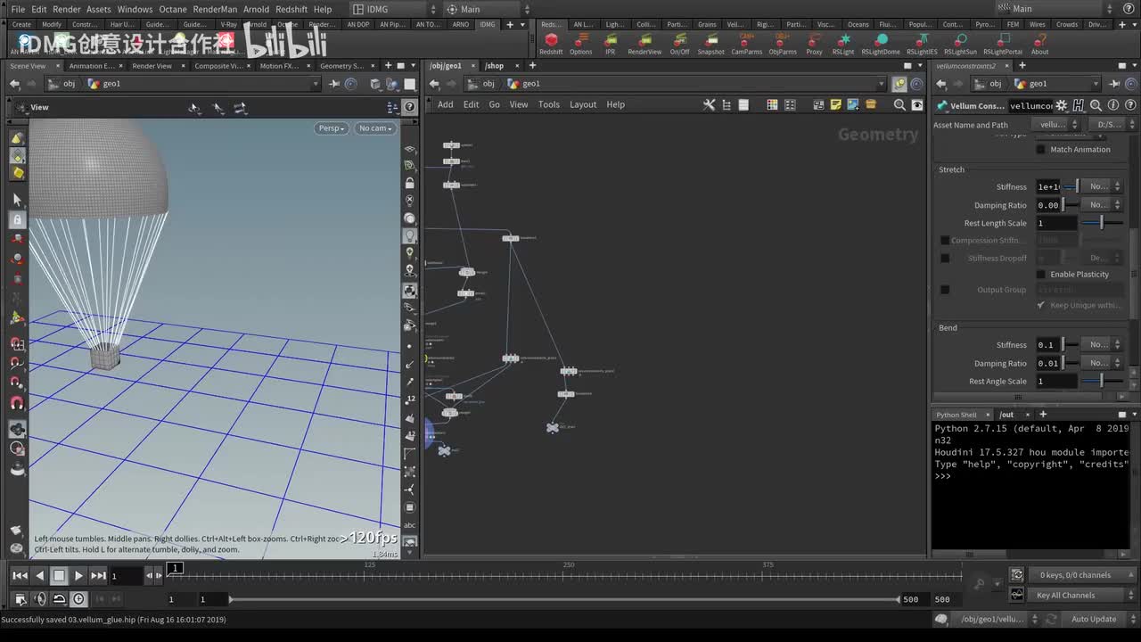1141x642 pixels.
Task: Open the RenderView shelf tool
Action: (x=644, y=42)
